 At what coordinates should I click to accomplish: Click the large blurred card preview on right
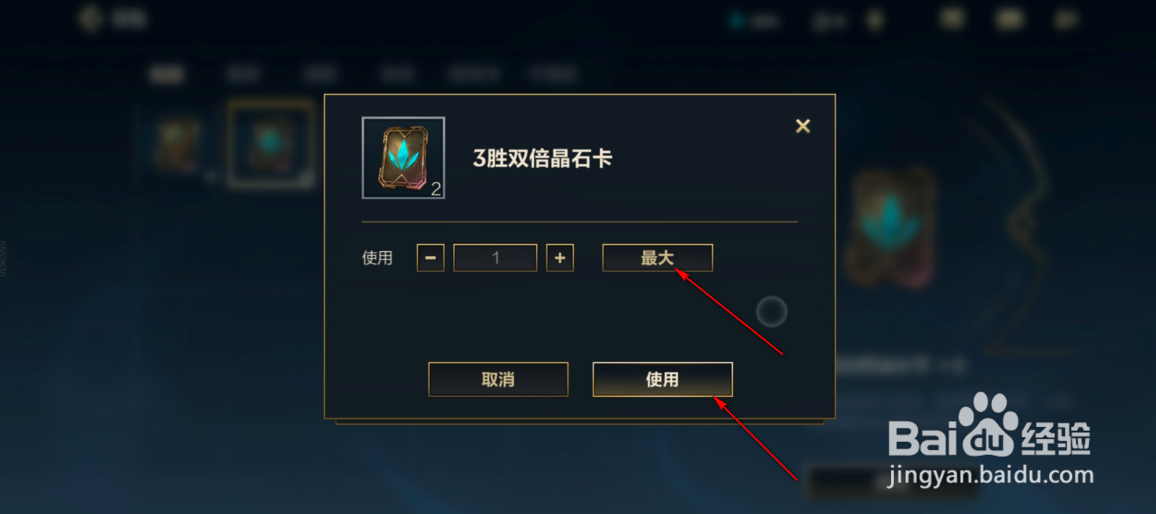click(891, 227)
